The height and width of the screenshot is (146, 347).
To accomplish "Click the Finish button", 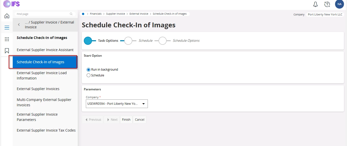I will click(x=126, y=120).
